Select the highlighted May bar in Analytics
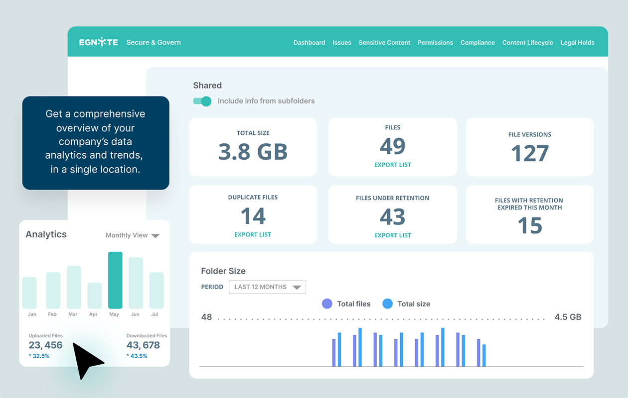Screen dimensions: 628x398 pos(115,280)
